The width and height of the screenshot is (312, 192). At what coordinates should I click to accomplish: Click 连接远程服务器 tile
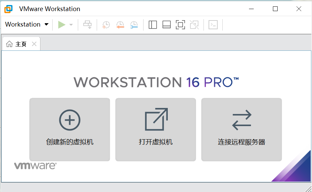pyautogui.click(x=242, y=129)
